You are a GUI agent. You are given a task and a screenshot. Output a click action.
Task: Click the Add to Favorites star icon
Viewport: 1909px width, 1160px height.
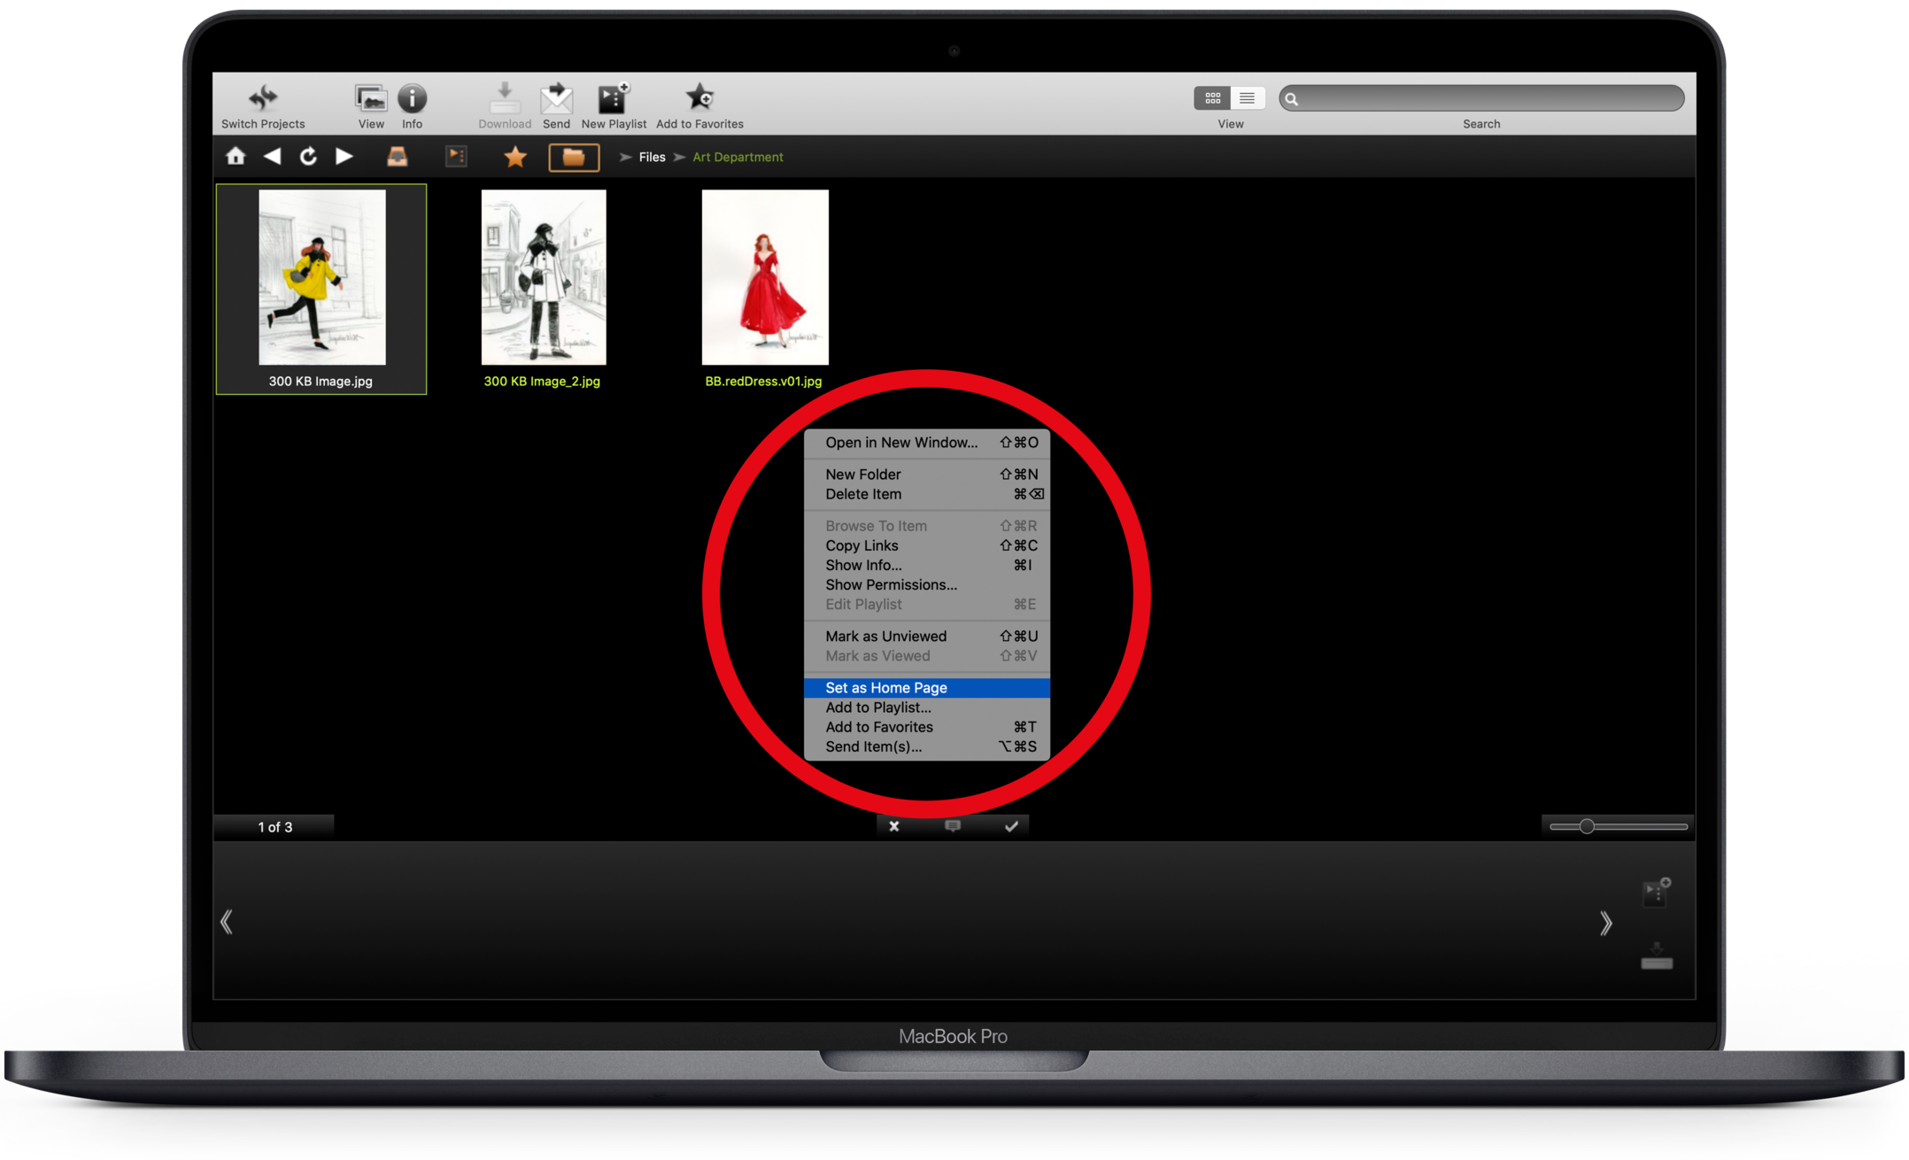click(x=699, y=98)
